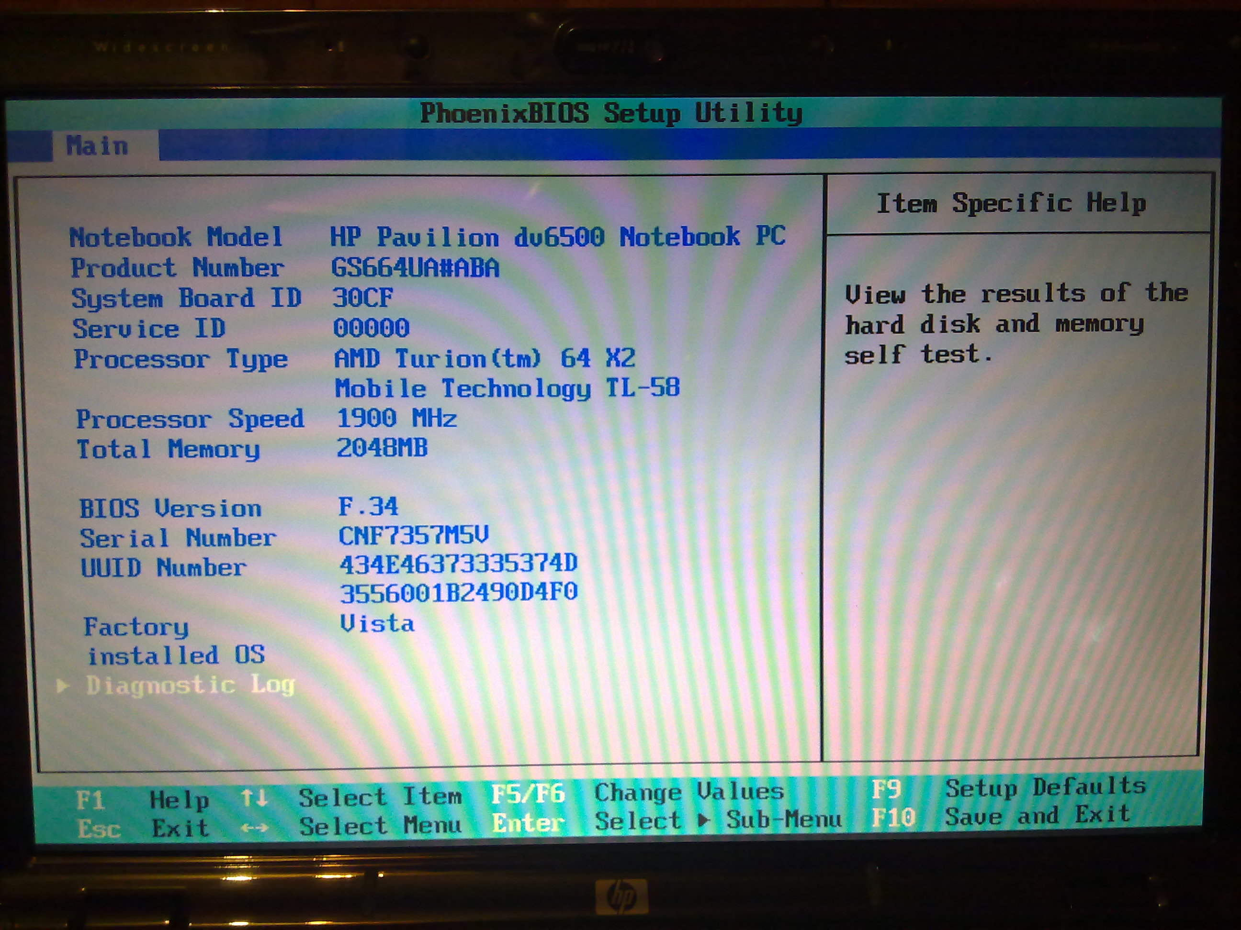The image size is (1241, 930).
Task: Click serial number CNF7357M5V
Action: tap(414, 536)
